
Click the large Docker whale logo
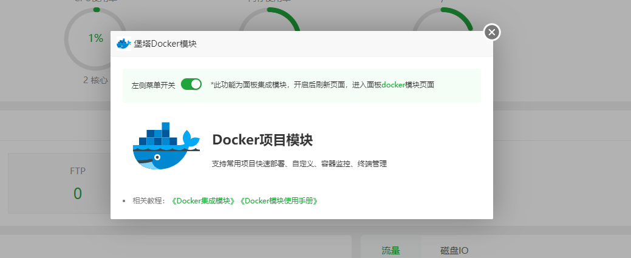(x=166, y=145)
